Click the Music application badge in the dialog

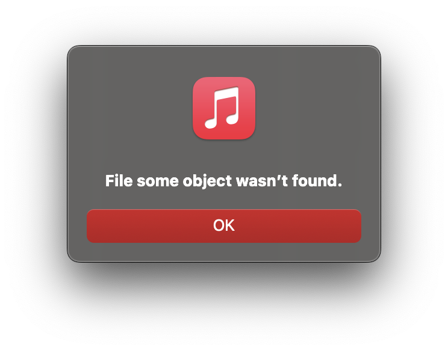pyautogui.click(x=224, y=108)
